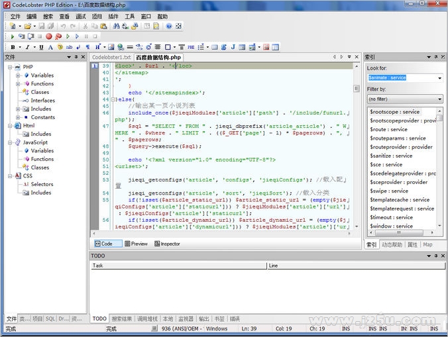This screenshot has width=448, height=337.
Task: Click the Bold B formatting icon
Action: point(13,47)
